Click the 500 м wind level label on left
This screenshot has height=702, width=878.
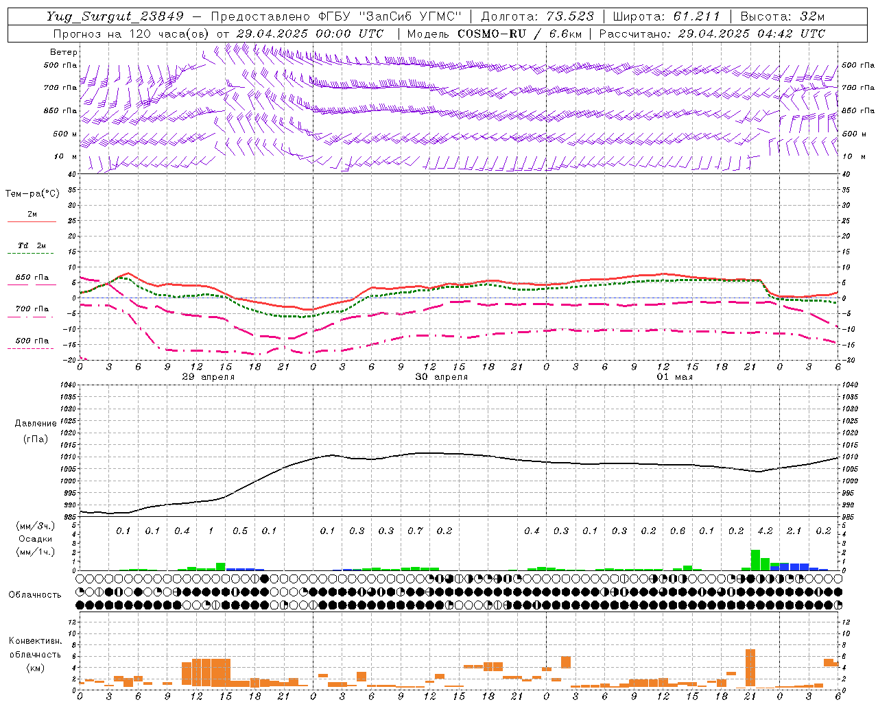coord(65,134)
